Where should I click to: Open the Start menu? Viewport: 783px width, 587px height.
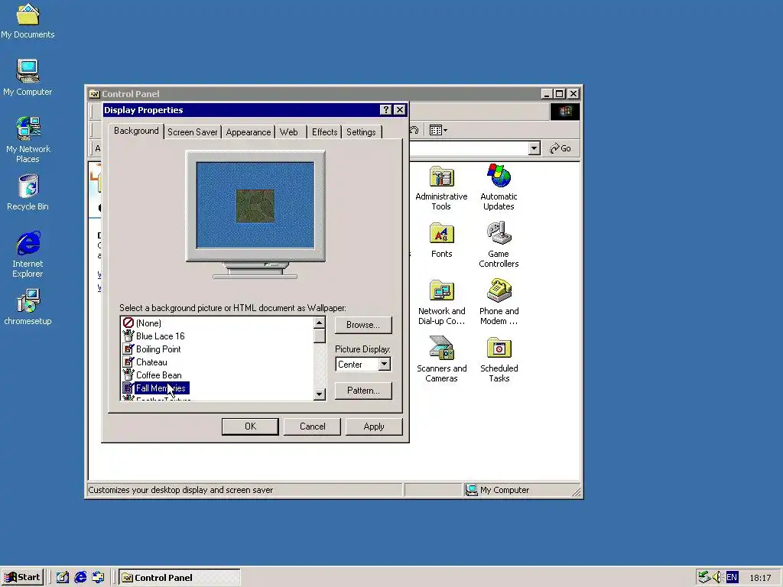(22, 578)
